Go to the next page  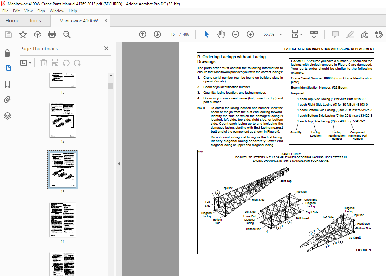pos(157,34)
